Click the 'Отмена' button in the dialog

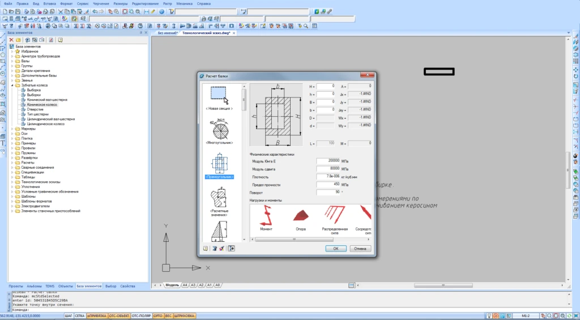pos(360,248)
